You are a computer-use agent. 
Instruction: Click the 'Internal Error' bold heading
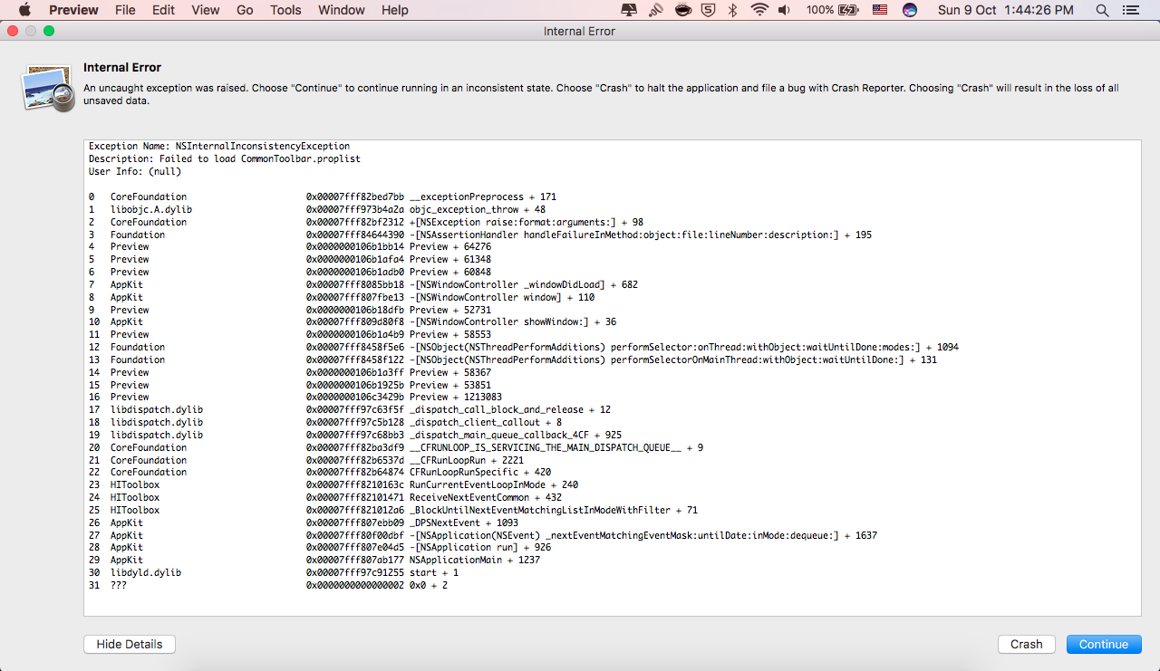pyautogui.click(x=122, y=68)
